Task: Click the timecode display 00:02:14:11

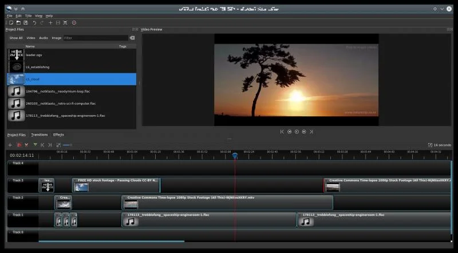Action: [x=22, y=156]
